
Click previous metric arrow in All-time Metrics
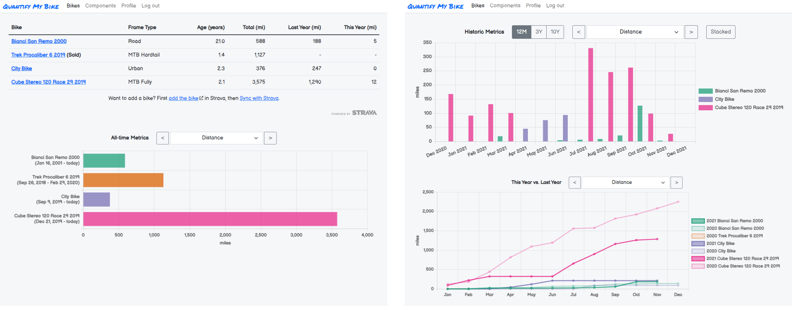162,138
